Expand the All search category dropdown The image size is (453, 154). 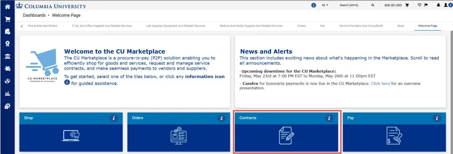(x=325, y=5)
